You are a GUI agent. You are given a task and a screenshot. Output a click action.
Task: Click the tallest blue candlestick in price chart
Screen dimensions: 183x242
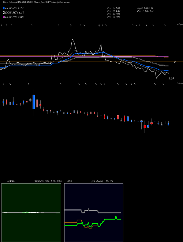pos(34,102)
